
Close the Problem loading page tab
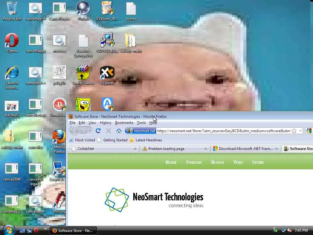click(x=206, y=149)
